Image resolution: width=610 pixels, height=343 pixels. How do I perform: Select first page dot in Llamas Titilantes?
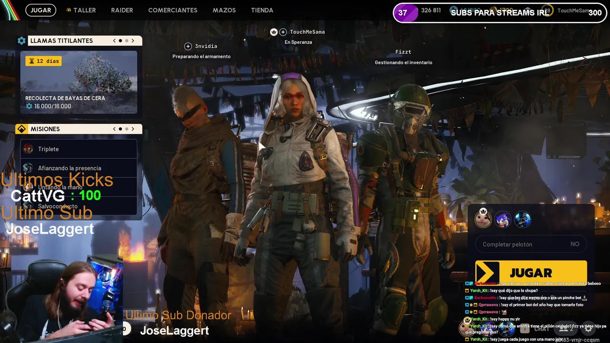point(120,40)
